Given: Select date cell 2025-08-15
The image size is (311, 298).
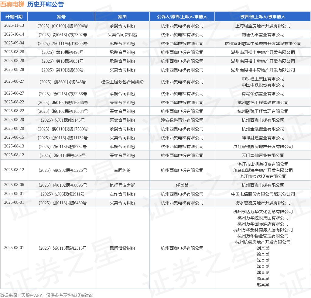Looking at the screenshot, I should pyautogui.click(x=14, y=137).
